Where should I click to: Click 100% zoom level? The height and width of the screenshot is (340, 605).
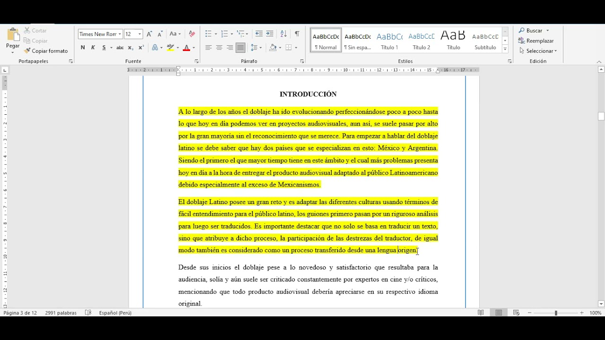pos(596,313)
